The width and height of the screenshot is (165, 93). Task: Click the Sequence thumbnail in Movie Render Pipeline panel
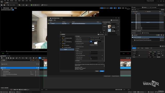click(x=109, y=27)
